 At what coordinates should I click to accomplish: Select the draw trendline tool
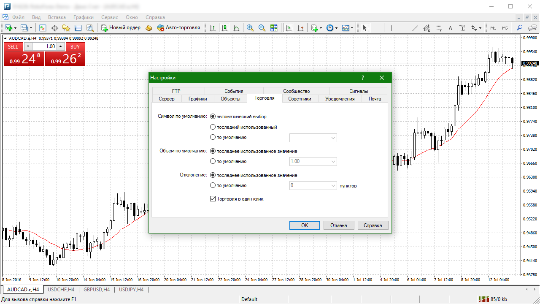point(415,28)
